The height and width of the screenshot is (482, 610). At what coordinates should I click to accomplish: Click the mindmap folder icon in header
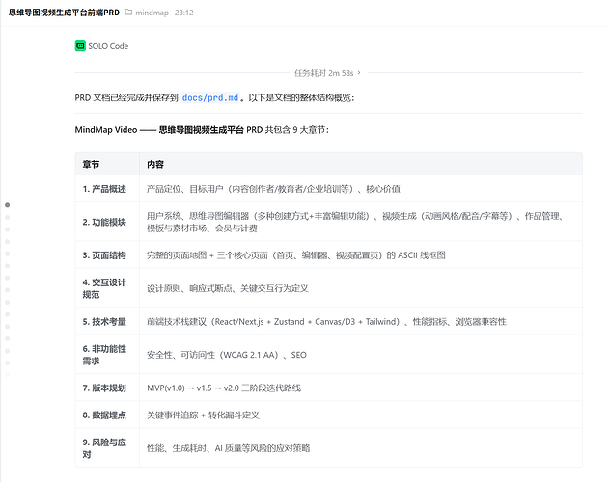point(128,13)
